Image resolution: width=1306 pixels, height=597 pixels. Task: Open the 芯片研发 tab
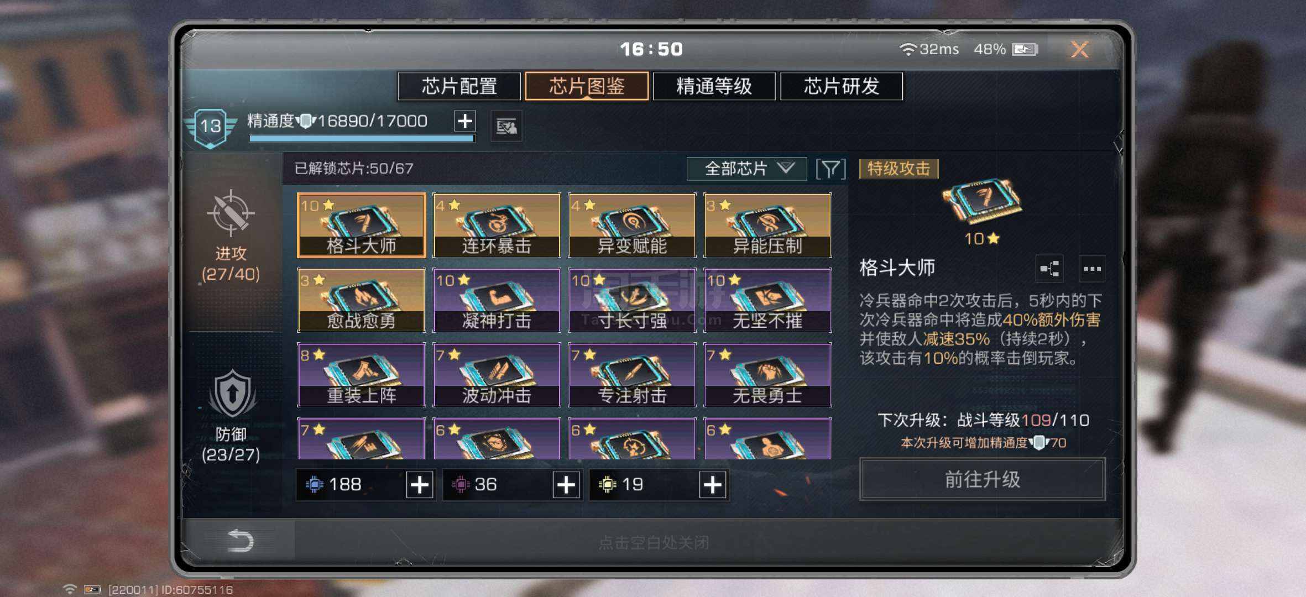click(x=842, y=86)
